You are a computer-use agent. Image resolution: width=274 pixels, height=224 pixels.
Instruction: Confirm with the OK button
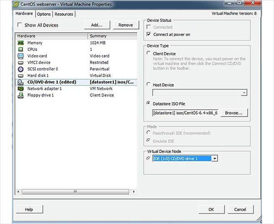pos(212,209)
